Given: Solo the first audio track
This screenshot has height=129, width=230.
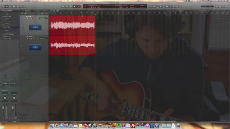Looking at the screenshot, I should coord(29,18).
